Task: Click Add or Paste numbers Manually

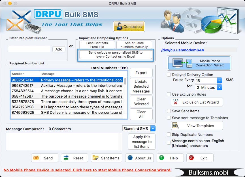Action: click(x=134, y=45)
